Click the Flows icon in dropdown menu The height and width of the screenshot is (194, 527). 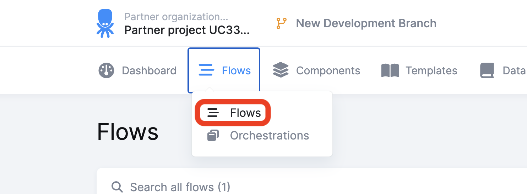tap(213, 113)
